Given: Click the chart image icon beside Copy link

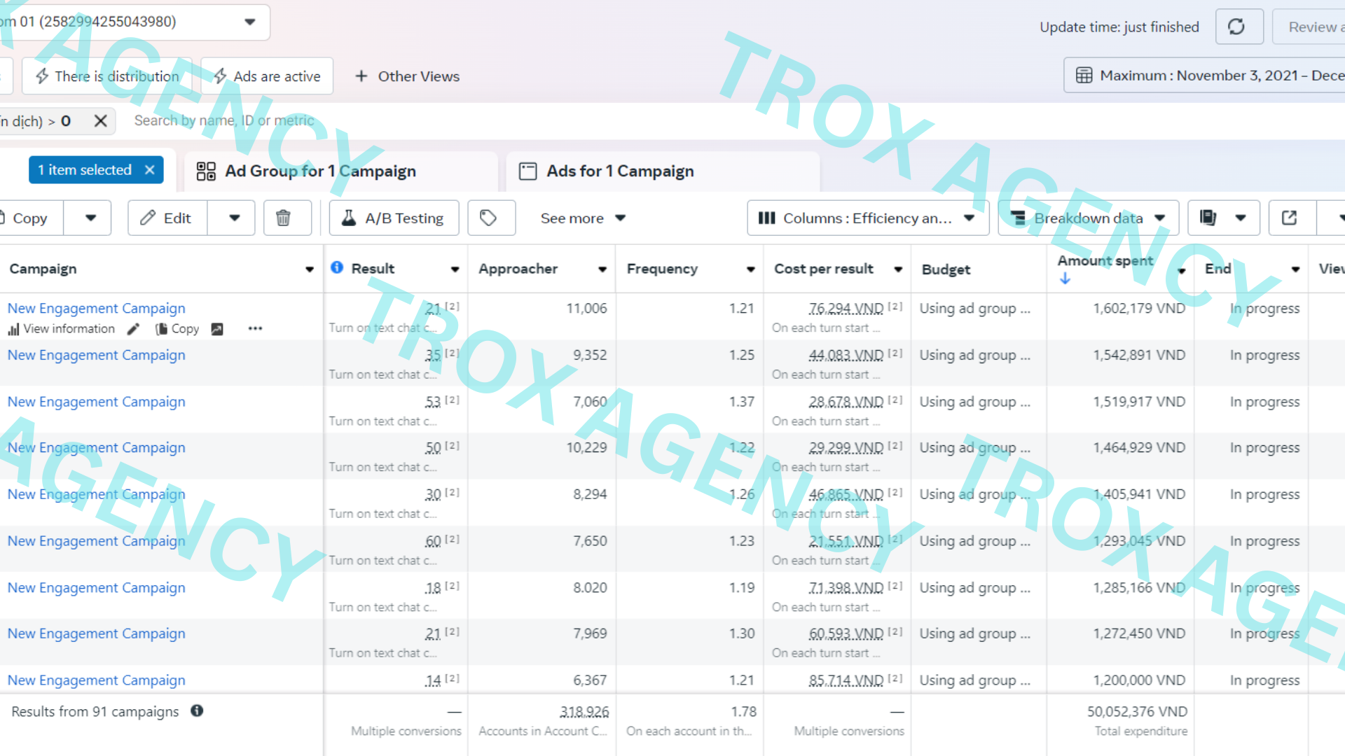Looking at the screenshot, I should click(x=217, y=329).
